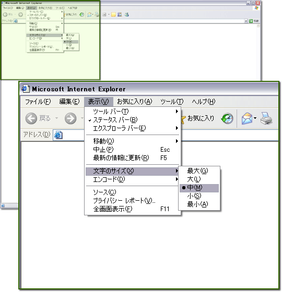282x292 pixels.
Task: Click the green Go arrow button in background window
Action: pos(251,21)
